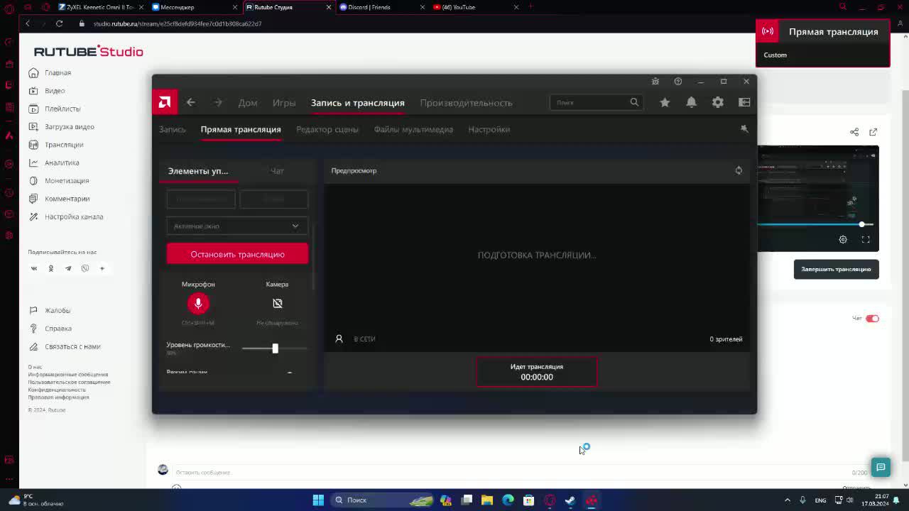Click the Rutube player progress bar
This screenshot has width=909, height=511.
coord(815,224)
